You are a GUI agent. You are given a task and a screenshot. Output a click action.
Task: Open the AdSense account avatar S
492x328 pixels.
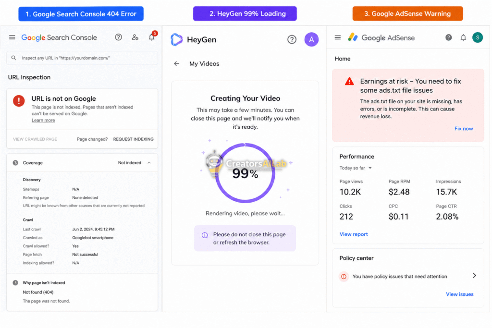(x=478, y=37)
